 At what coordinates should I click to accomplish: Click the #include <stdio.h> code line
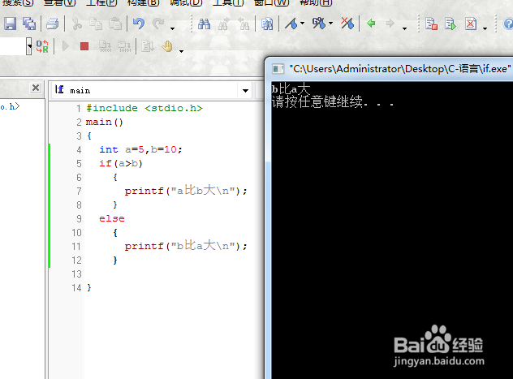pyautogui.click(x=144, y=108)
